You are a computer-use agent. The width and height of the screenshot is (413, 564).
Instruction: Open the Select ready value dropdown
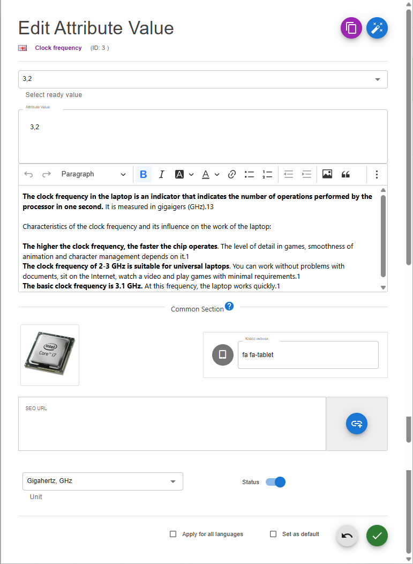point(203,79)
